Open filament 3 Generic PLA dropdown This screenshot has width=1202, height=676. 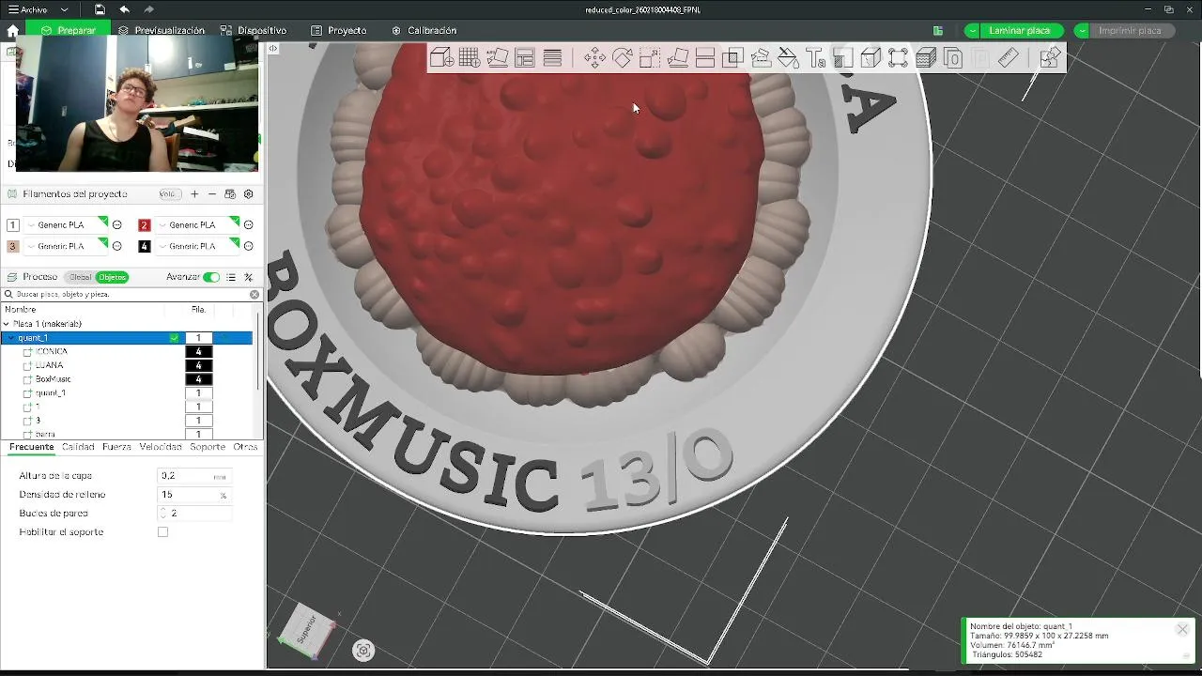[66, 247]
